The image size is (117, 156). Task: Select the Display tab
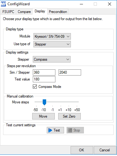[x=40, y=11]
